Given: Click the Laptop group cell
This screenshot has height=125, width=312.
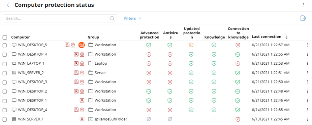Looking at the screenshot, I should pyautogui.click(x=101, y=63).
